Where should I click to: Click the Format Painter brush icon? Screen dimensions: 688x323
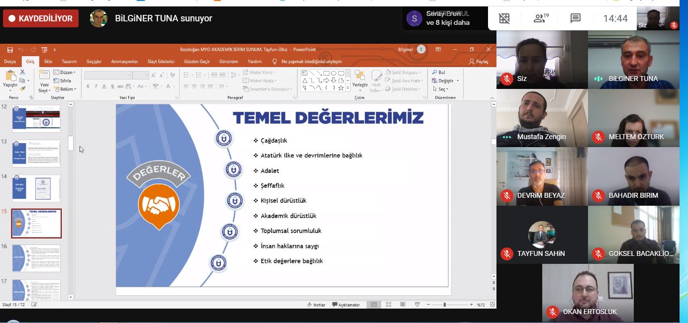[x=22, y=89]
